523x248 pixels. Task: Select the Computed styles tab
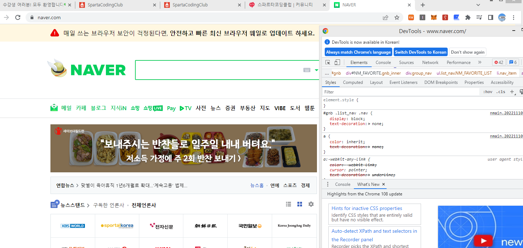click(x=353, y=82)
